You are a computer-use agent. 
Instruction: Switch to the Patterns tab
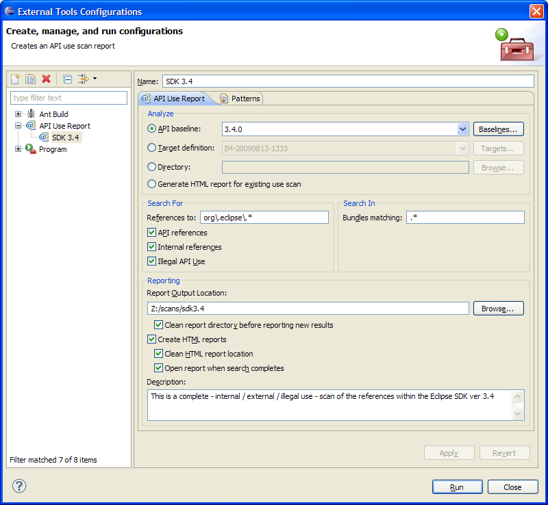240,99
